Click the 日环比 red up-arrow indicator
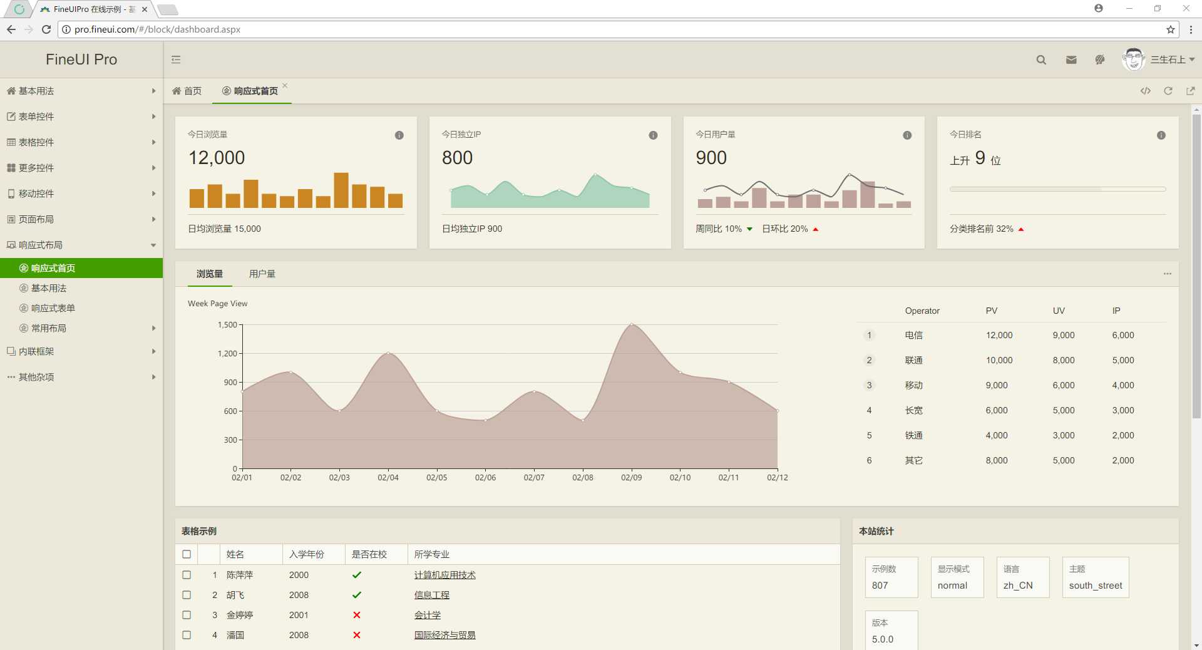The width and height of the screenshot is (1202, 650). tap(816, 229)
